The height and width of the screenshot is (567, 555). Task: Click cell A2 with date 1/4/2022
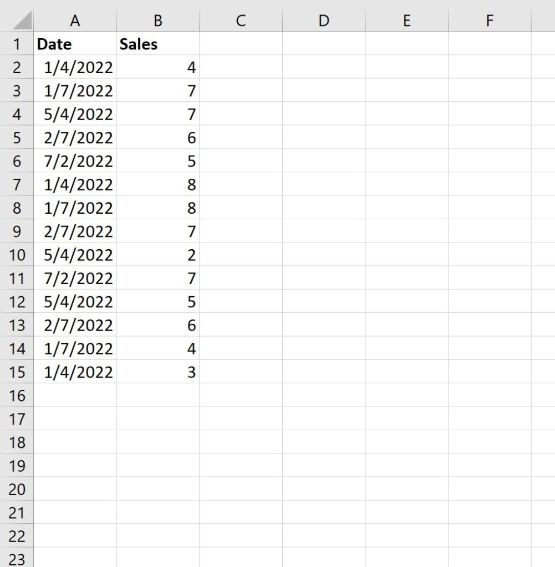(75, 68)
